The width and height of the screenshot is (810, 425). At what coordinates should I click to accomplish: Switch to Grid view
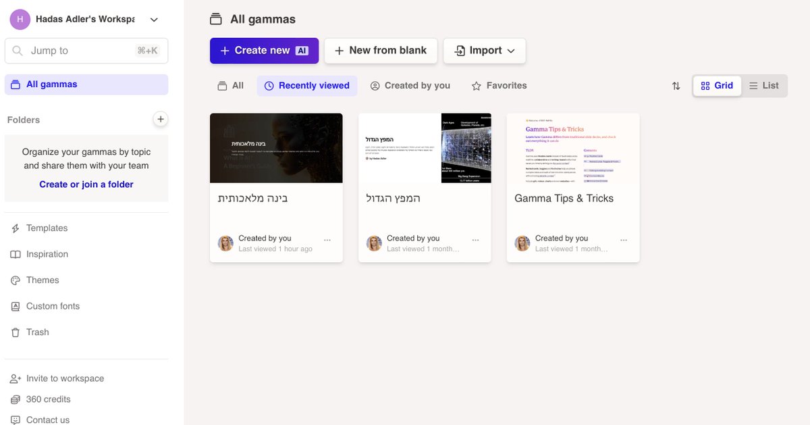[716, 85]
